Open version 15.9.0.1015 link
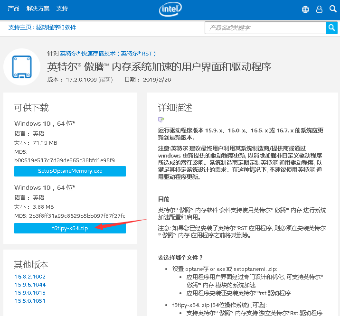 click(x=30, y=293)
